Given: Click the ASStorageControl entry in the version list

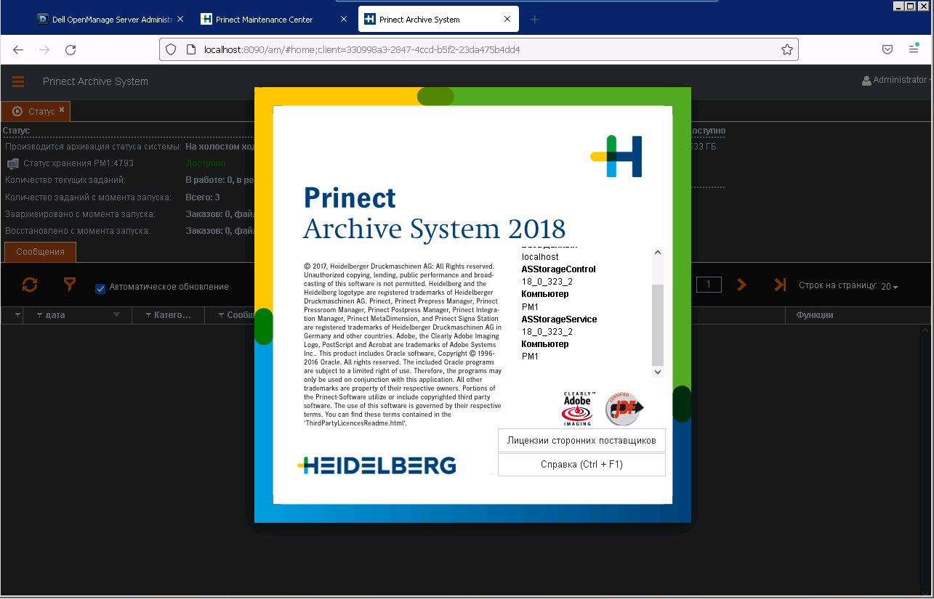Looking at the screenshot, I should pos(559,269).
